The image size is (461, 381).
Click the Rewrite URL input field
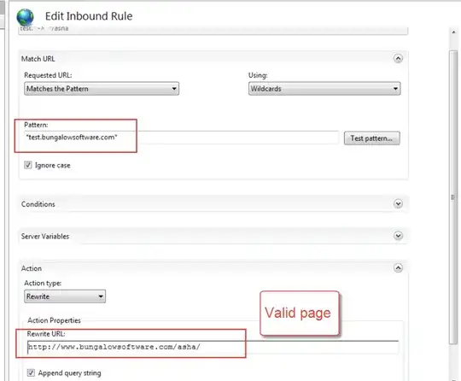pyautogui.click(x=213, y=347)
